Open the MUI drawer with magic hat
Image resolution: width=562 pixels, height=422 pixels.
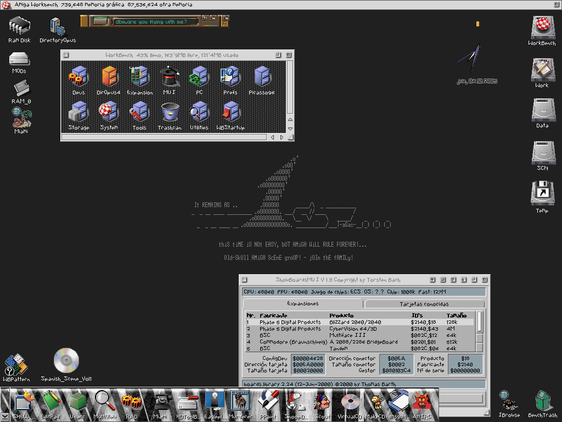(170, 80)
